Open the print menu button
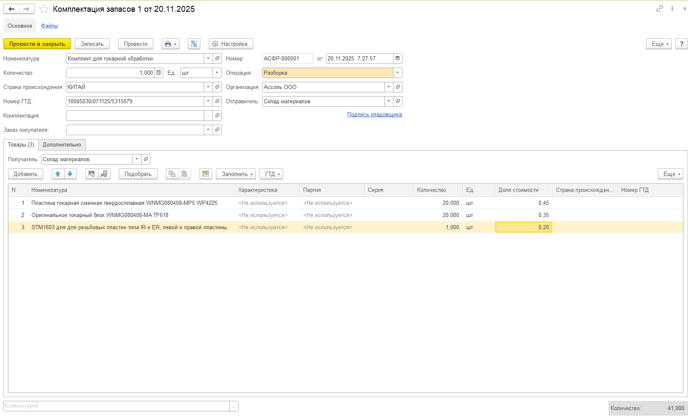Screen dimensions: 688x416 [170, 44]
